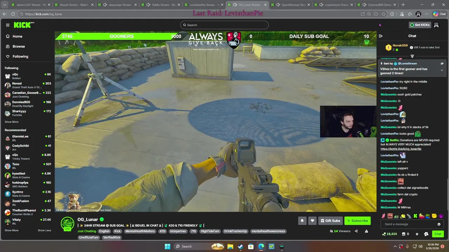Go back in the browser
Viewport: 449px width, 252px height.
point(5,14)
